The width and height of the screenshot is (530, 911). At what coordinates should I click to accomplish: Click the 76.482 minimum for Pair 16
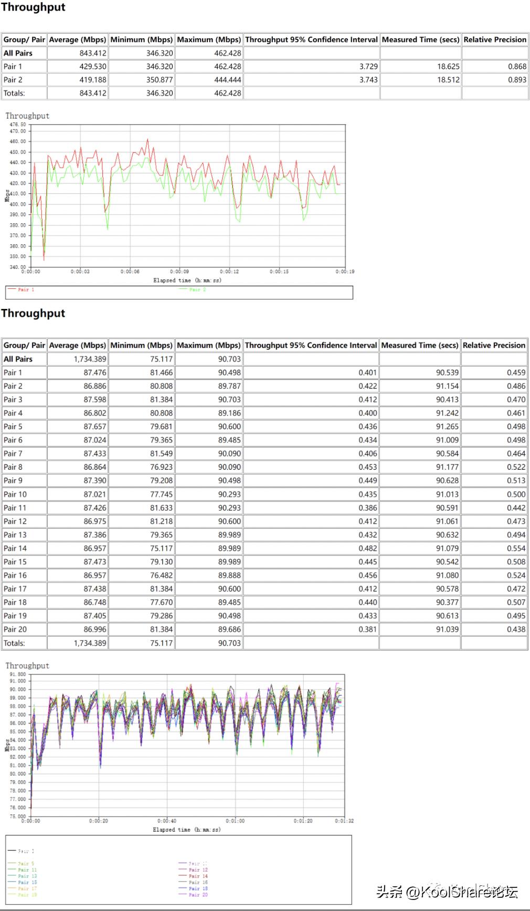(x=162, y=575)
